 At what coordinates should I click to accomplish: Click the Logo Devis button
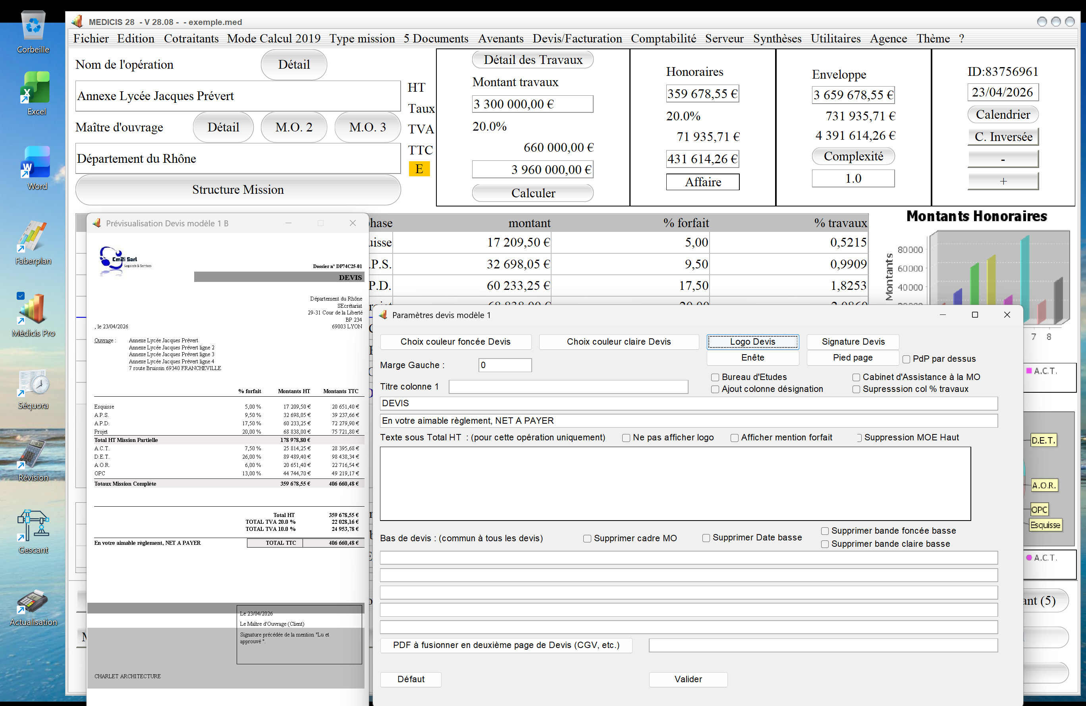click(752, 342)
